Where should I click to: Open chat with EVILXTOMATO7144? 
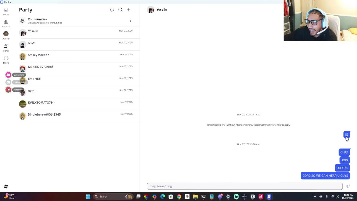(x=79, y=104)
